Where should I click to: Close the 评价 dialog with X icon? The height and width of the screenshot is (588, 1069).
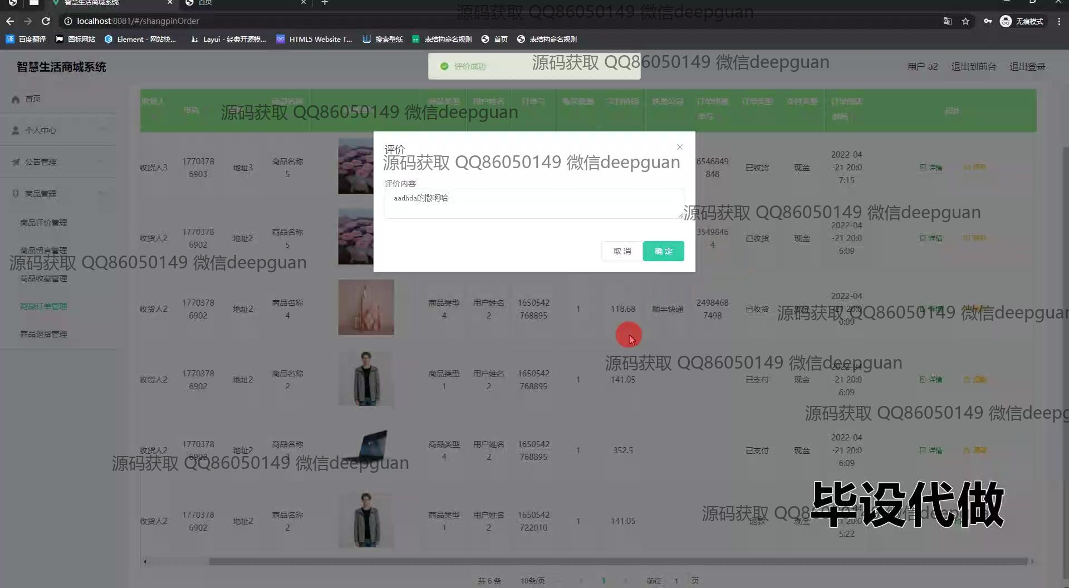pos(679,147)
